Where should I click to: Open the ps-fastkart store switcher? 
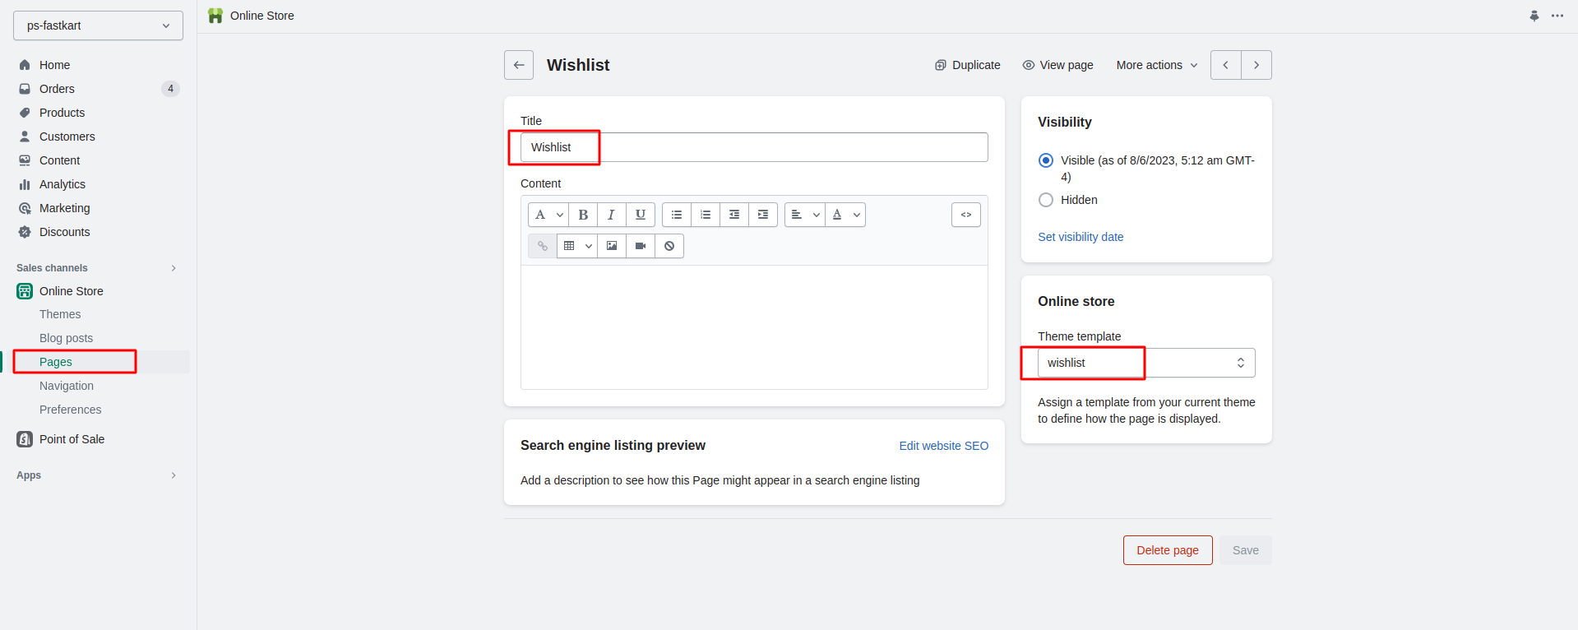[x=98, y=25]
